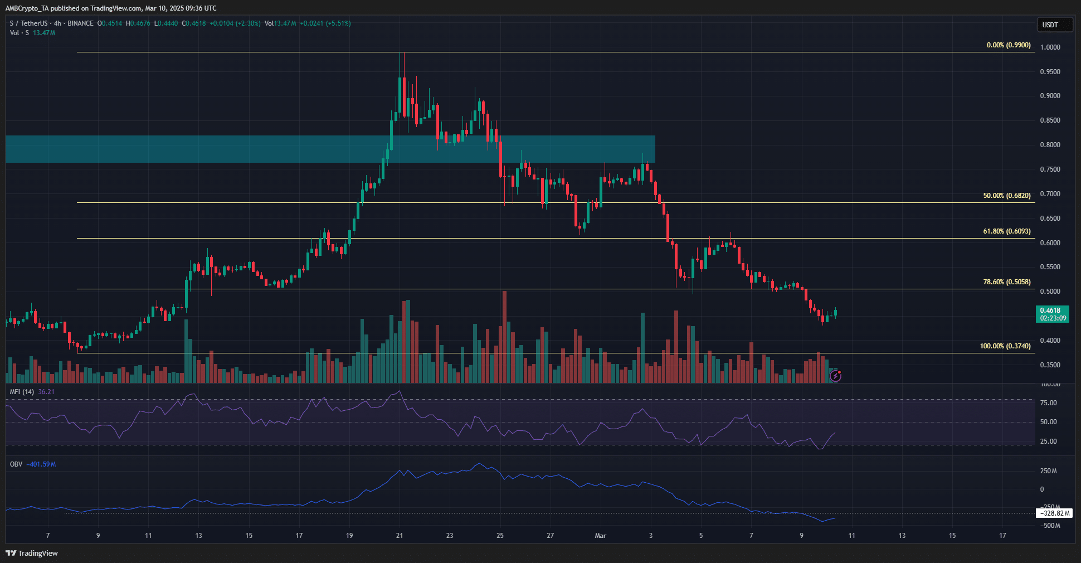
Task: Select the teal resistance zone rectangle
Action: (330, 149)
